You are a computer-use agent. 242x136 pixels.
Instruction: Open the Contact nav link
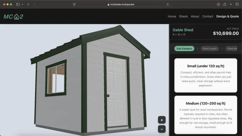pyautogui.click(x=208, y=16)
